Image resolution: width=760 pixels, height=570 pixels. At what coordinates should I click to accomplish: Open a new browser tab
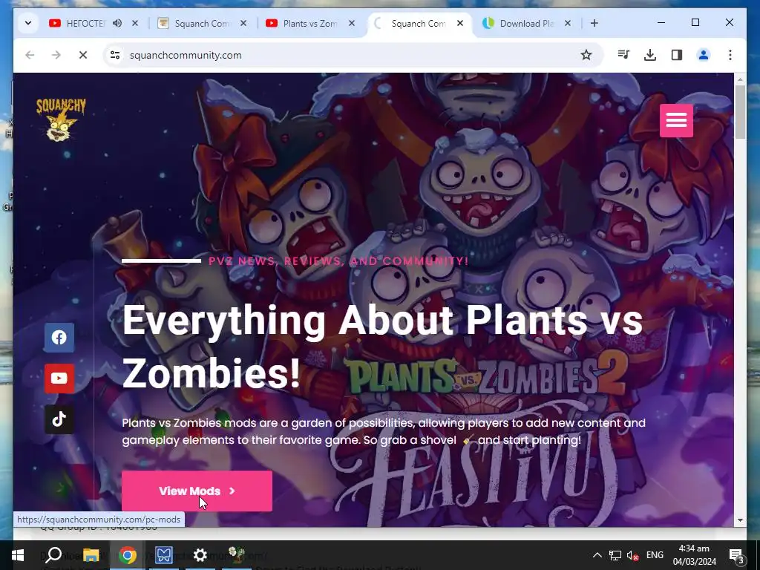pyautogui.click(x=594, y=23)
